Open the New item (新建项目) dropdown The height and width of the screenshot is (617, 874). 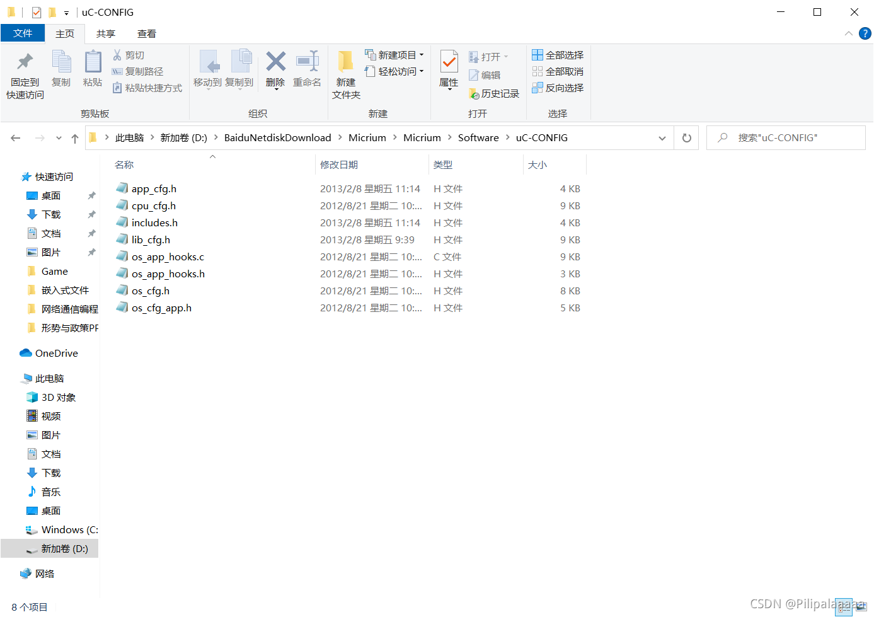click(394, 55)
